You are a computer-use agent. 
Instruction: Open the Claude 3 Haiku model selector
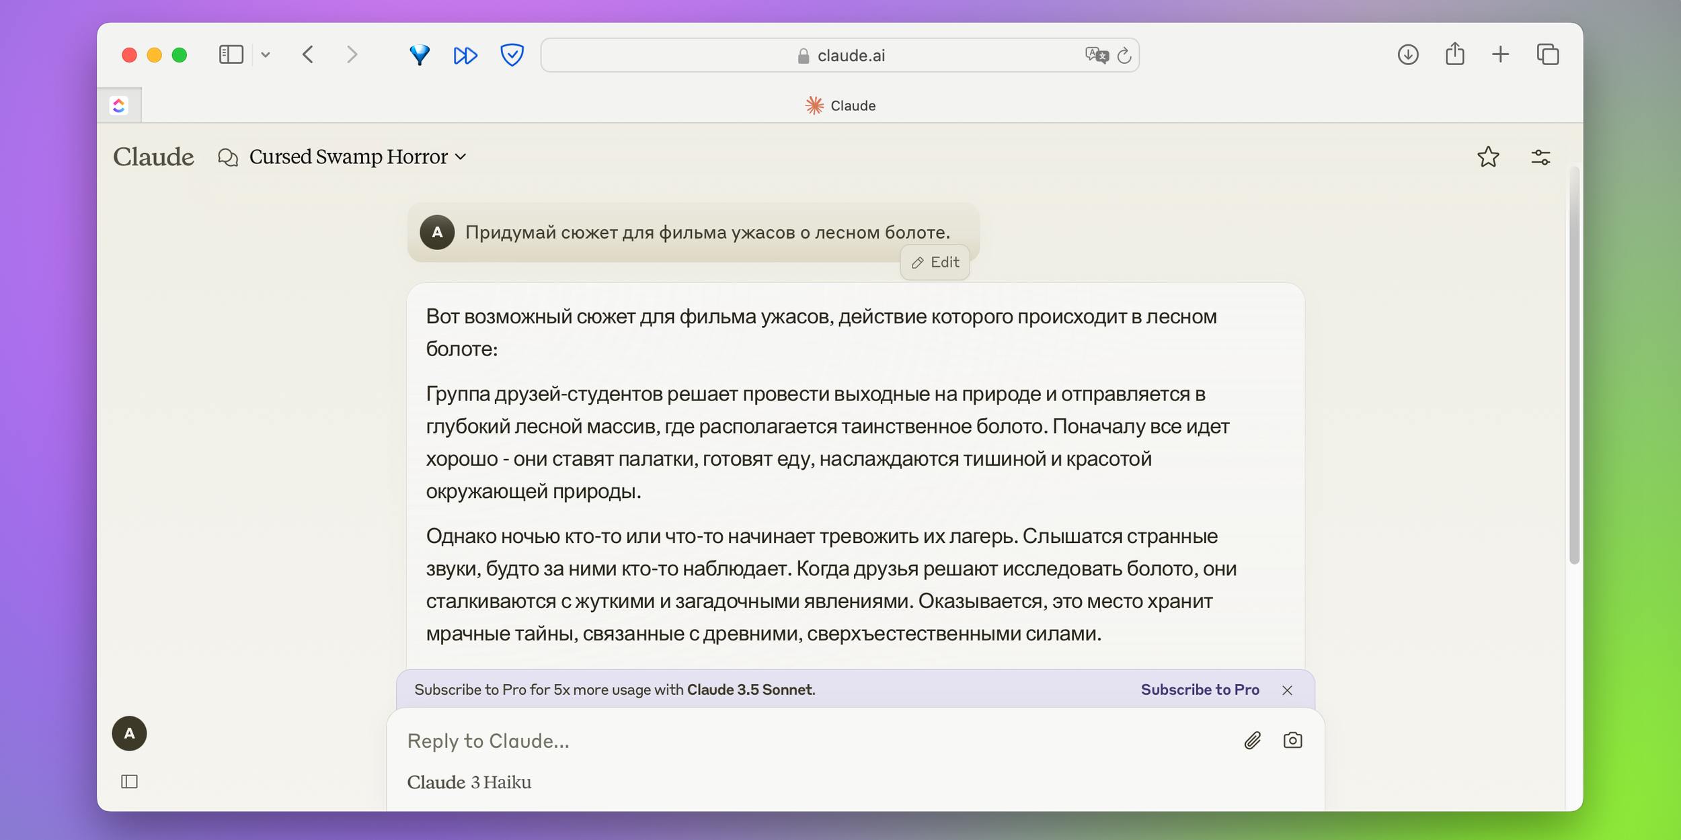469,782
